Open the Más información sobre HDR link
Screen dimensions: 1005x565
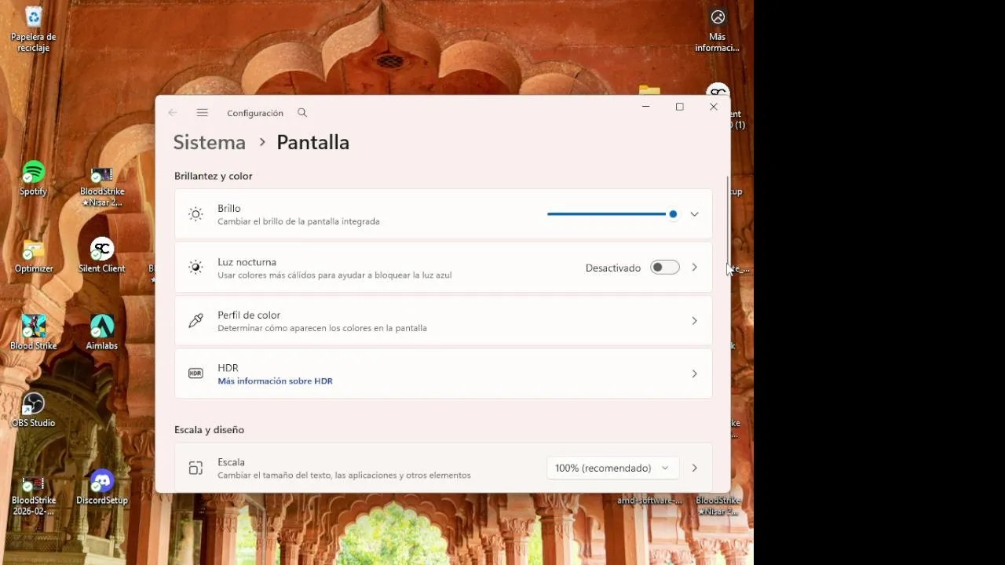click(275, 381)
